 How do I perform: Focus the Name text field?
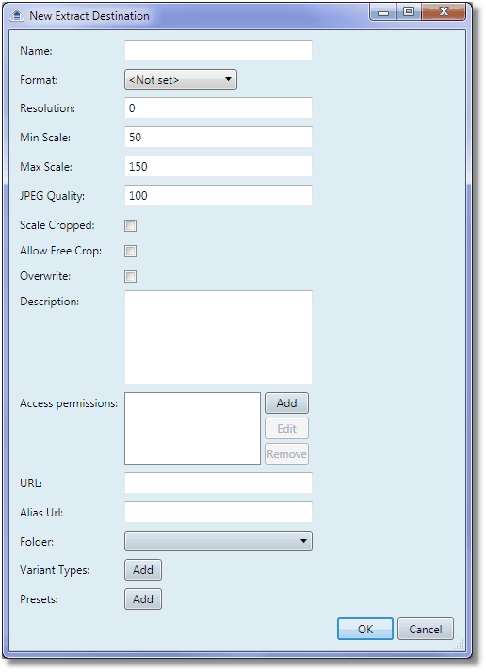(219, 50)
